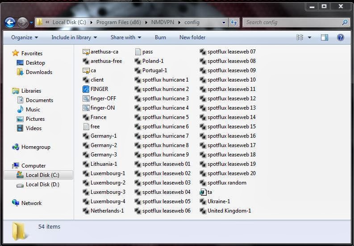
Task: Open the view options dropdown arrow
Action: 309,37
